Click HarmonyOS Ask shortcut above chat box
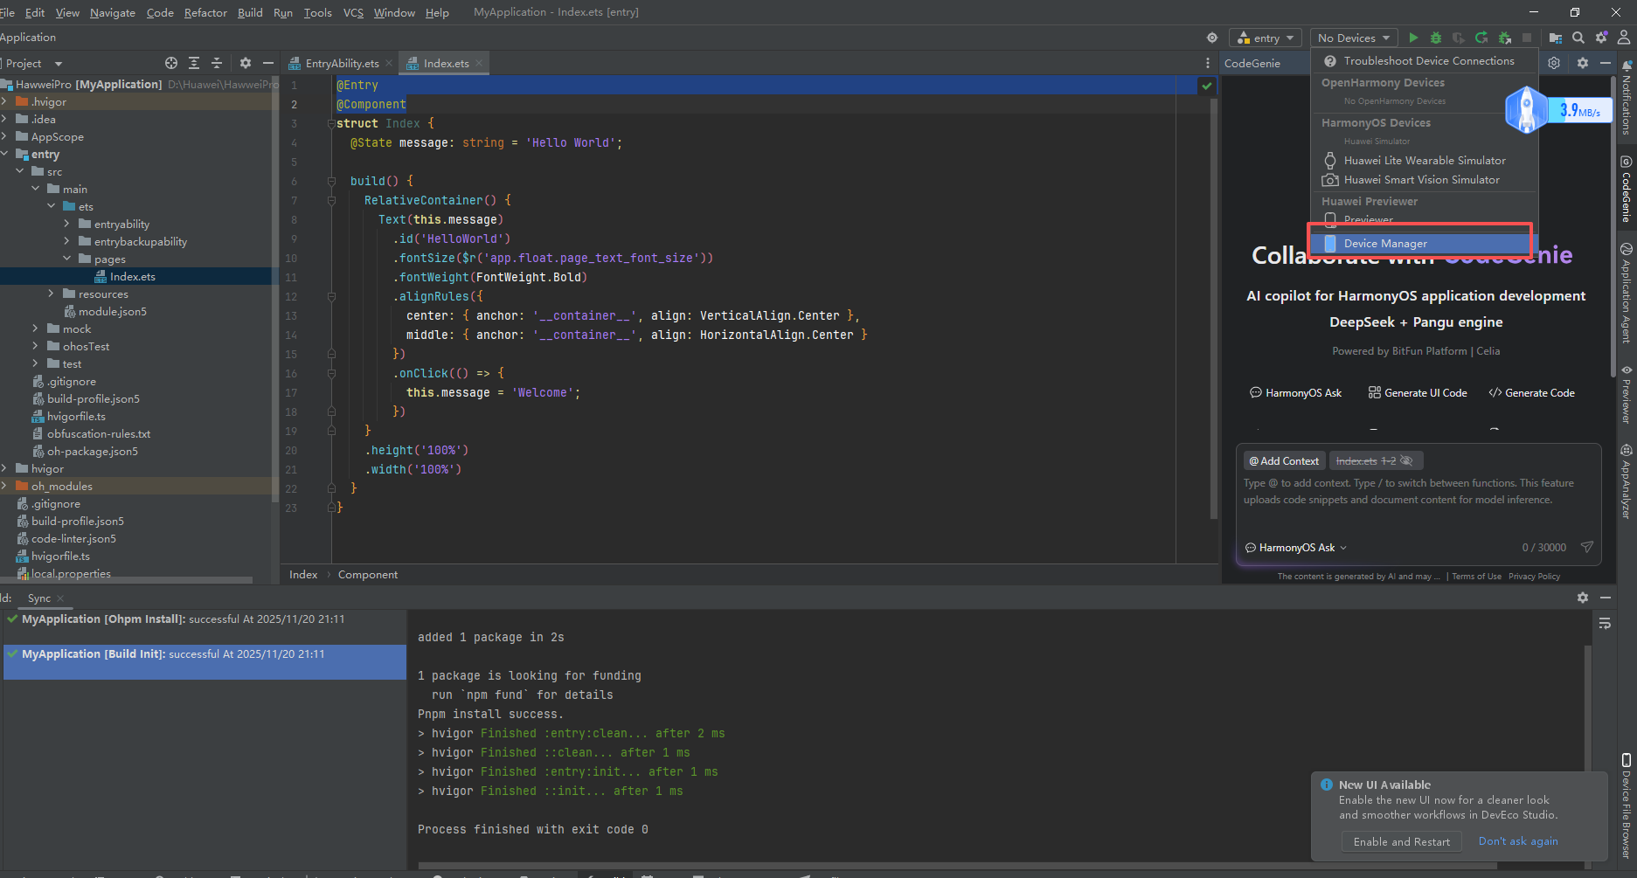The height and width of the screenshot is (878, 1637). [x=1295, y=392]
